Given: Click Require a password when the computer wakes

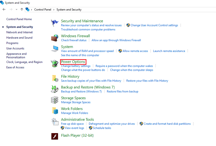Looking at the screenshot, I should point(124,66).
